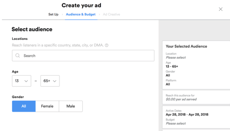This screenshot has width=230, height=131.
Task: Click the Reach listeners description text
Action: (58, 45)
